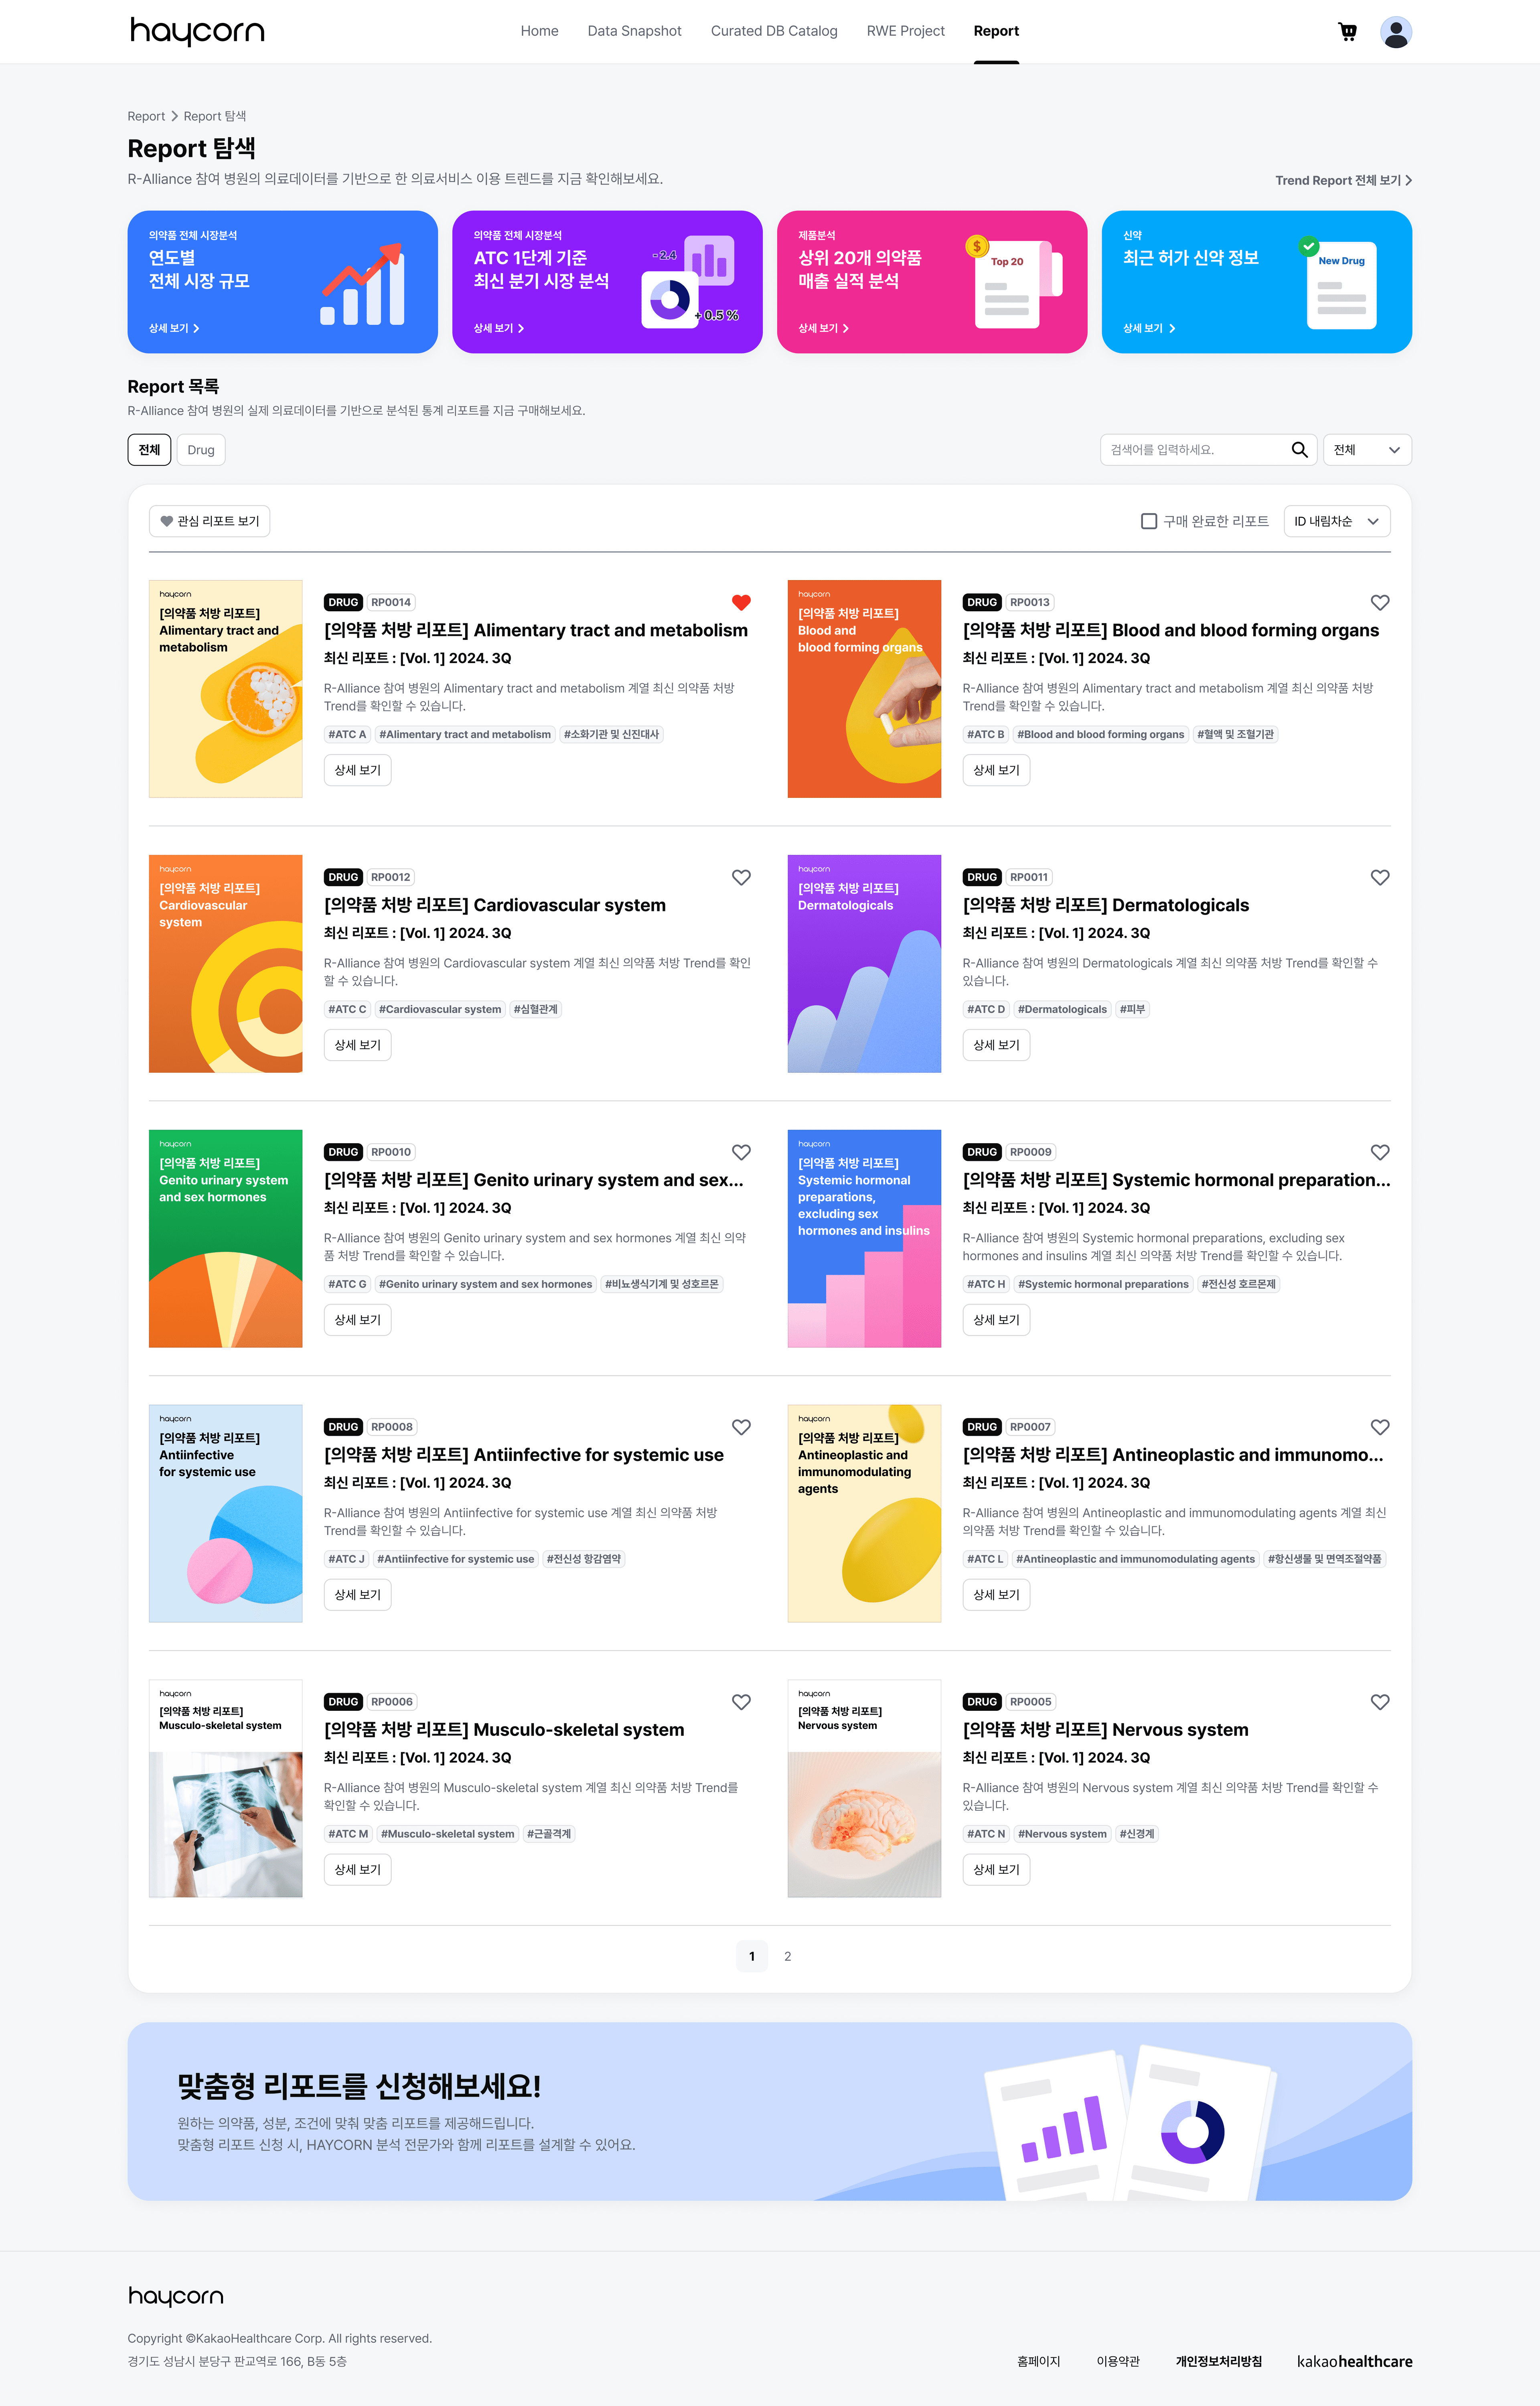Viewport: 1540px width, 2406px height.
Task: Open the ATC 1단계 기준 시장 분석 card
Action: [x=607, y=281]
